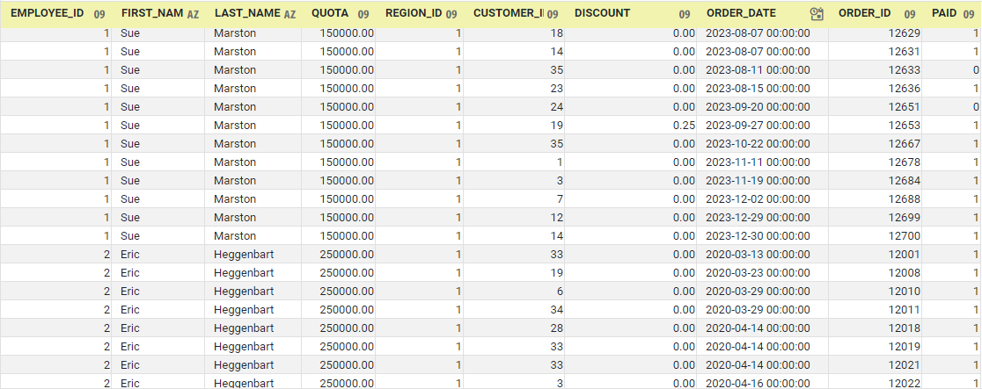Select the FIRST_NAM column header
This screenshot has width=982, height=389.
[152, 13]
